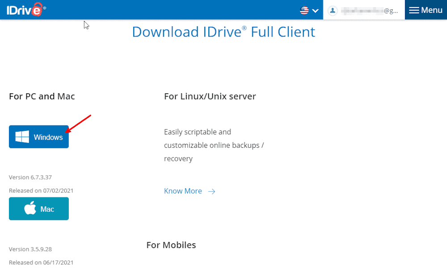447x268 pixels.
Task: Follow the Know More link
Action: pyautogui.click(x=183, y=191)
